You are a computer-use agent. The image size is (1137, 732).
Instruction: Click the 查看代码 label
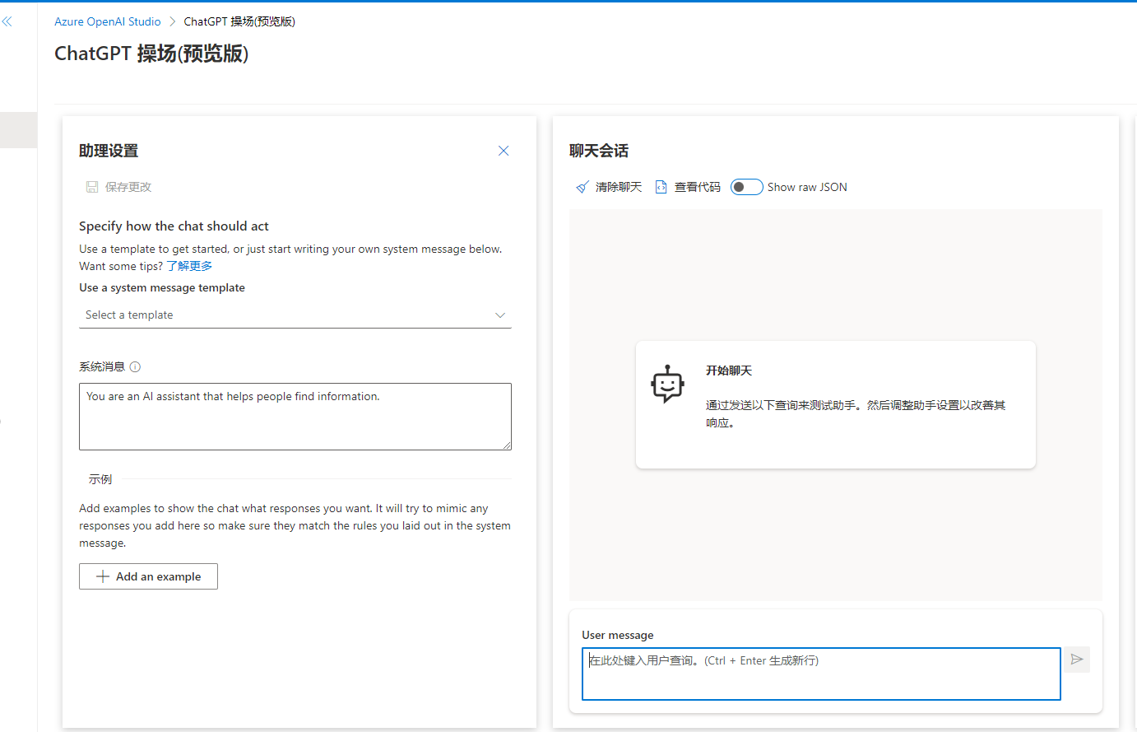coord(698,187)
